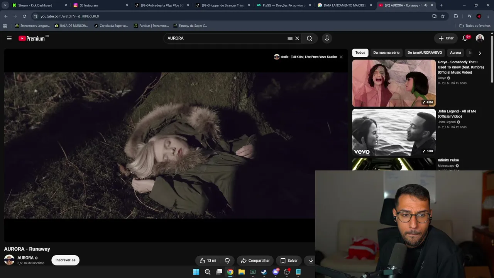This screenshot has width=494, height=278.
Task: Open Chrome extensions puzzle icon
Action: 456,16
